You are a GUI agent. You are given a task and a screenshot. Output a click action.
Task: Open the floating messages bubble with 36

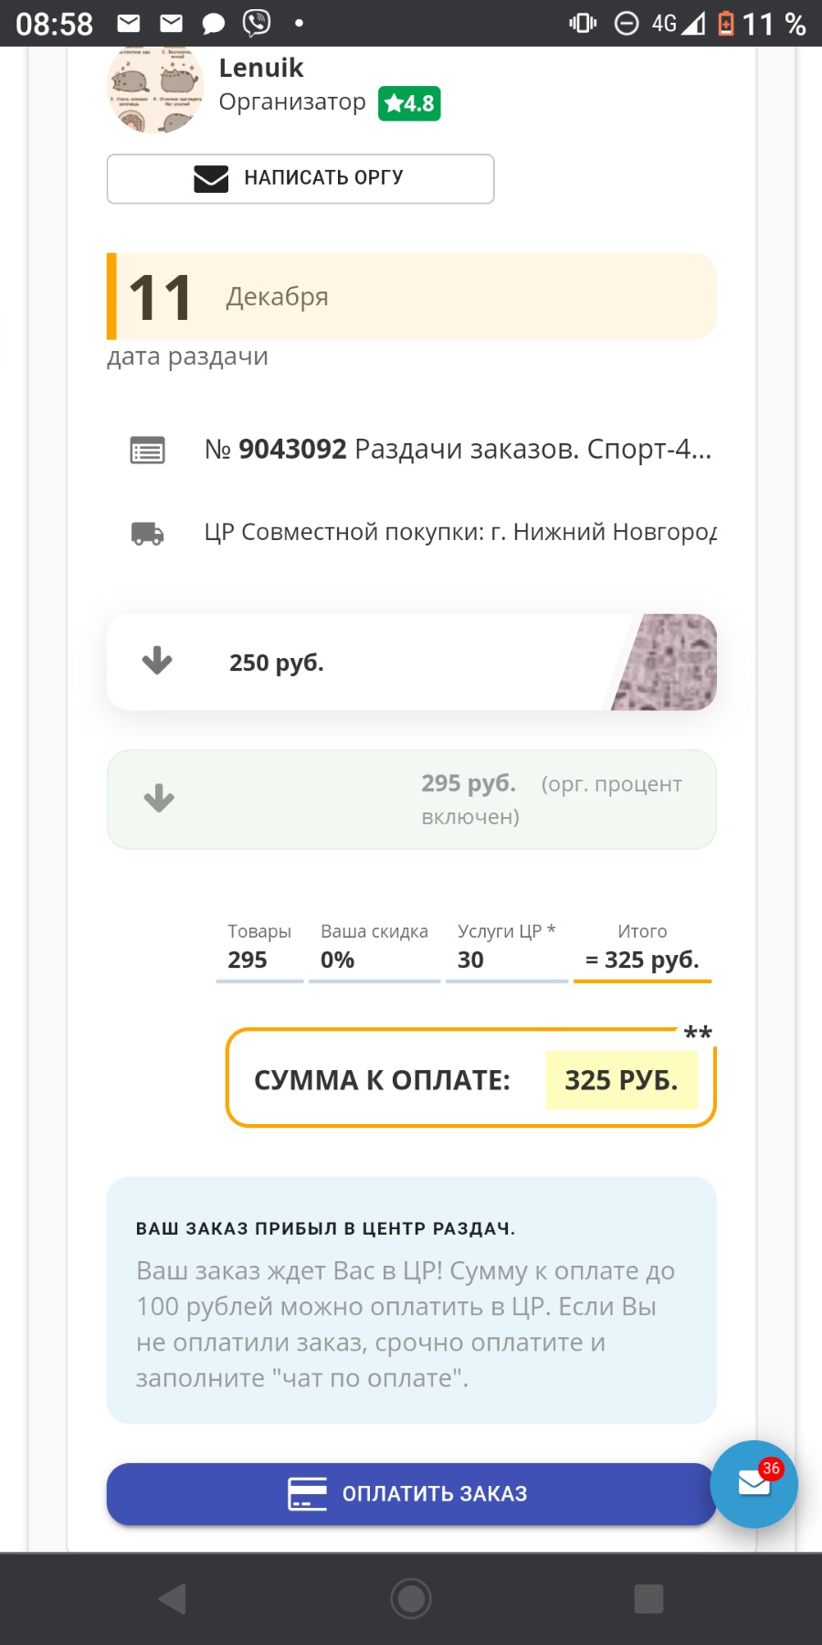click(x=753, y=1483)
